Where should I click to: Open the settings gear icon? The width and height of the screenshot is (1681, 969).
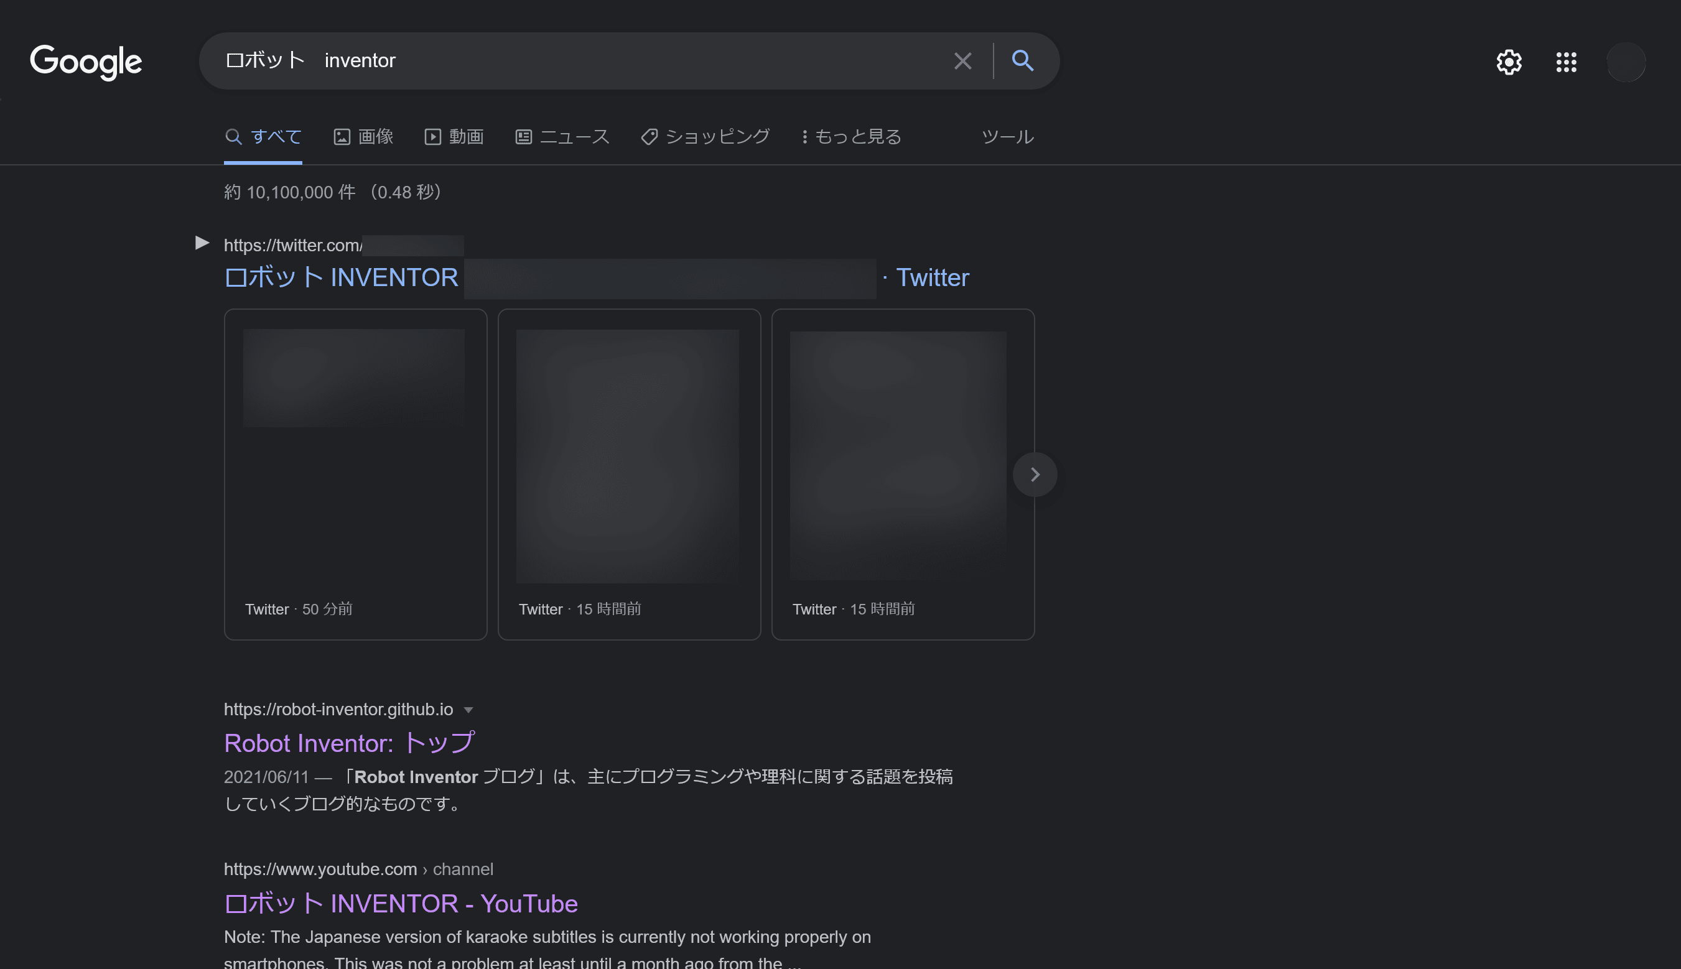click(x=1509, y=62)
